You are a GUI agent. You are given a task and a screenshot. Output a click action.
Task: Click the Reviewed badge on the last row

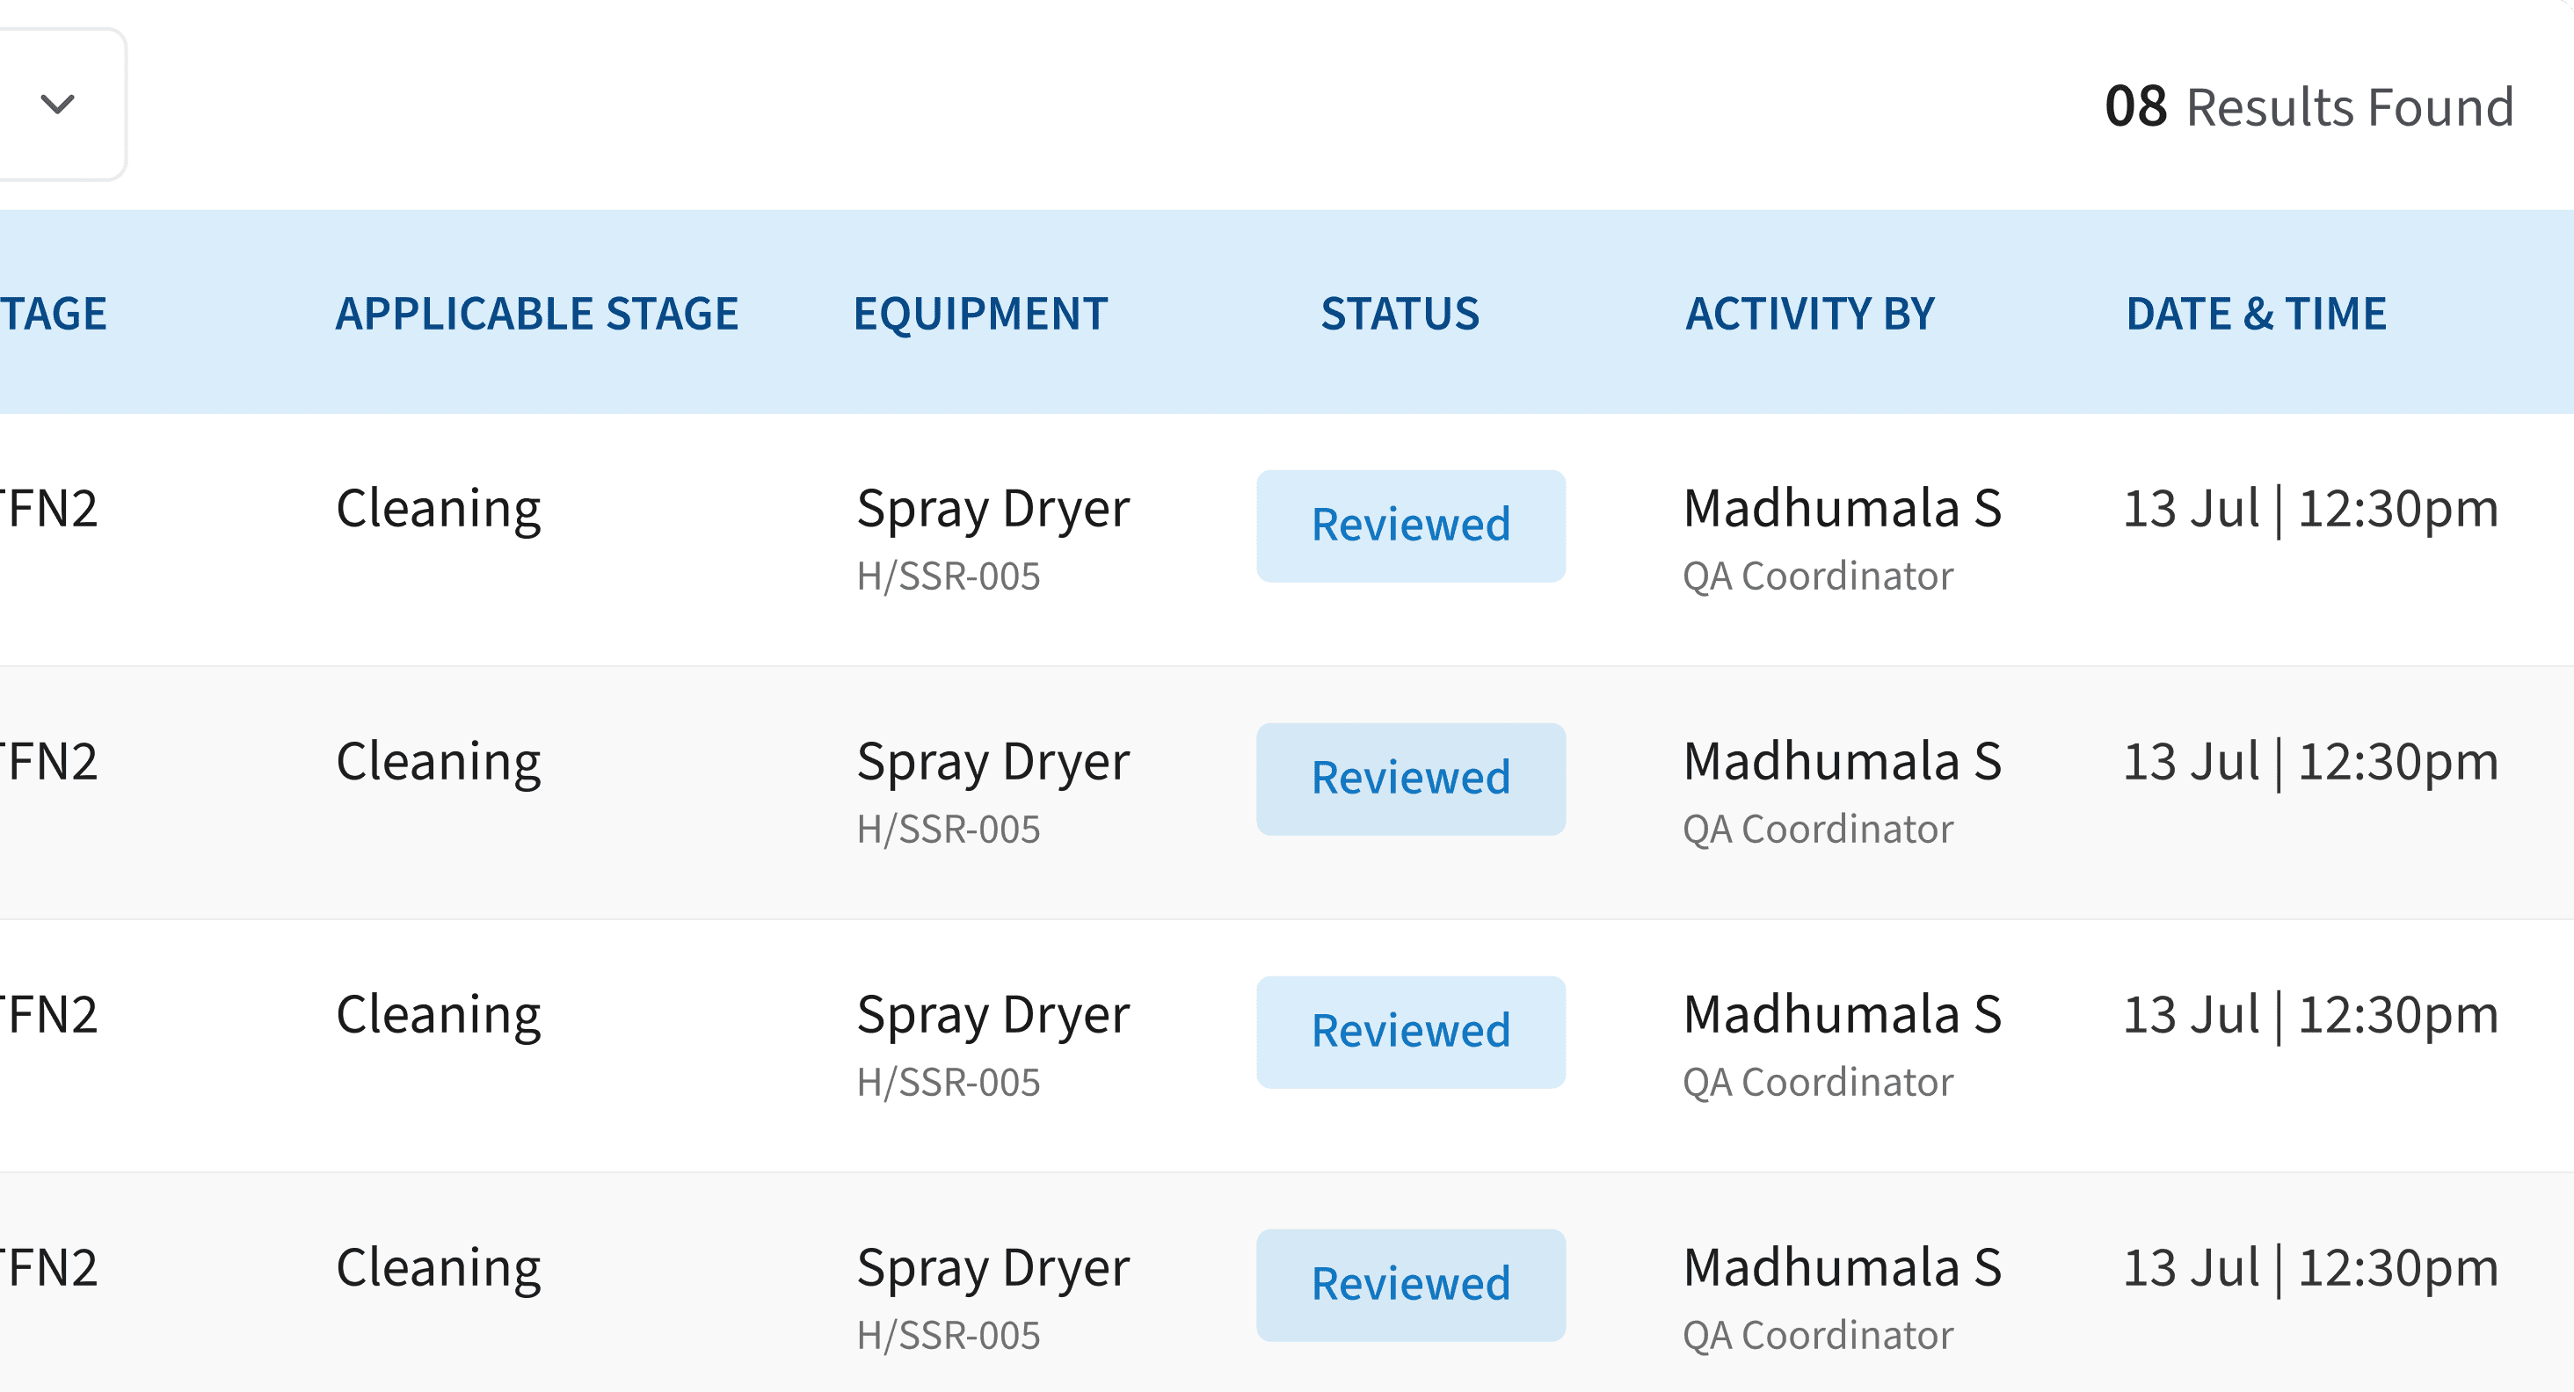coord(1410,1285)
